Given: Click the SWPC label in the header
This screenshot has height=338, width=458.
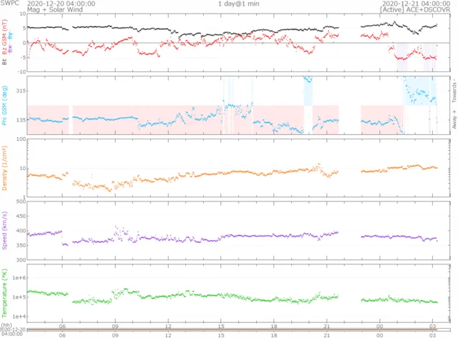Looking at the screenshot, I should point(9,3).
